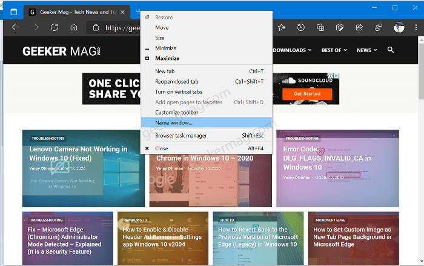This screenshot has height=266, width=424.
Task: Choose Close in the context menu
Action: pos(207,148)
